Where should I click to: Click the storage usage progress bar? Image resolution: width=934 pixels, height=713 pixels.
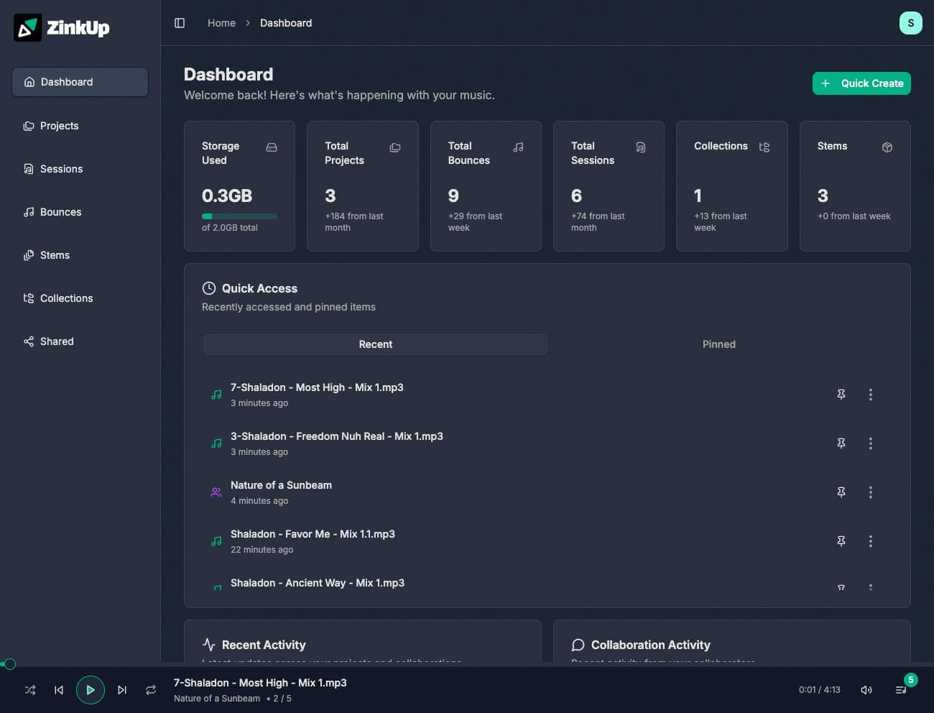239,216
